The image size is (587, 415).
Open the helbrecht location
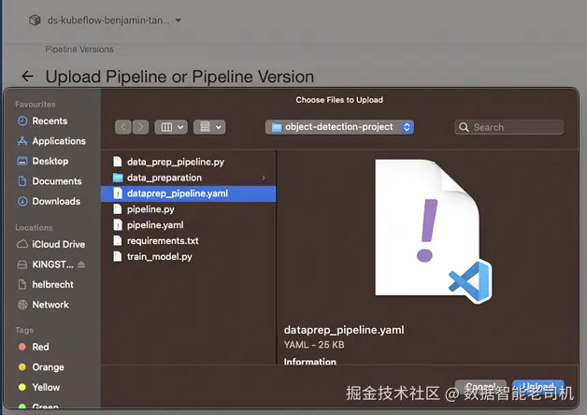[x=46, y=284]
